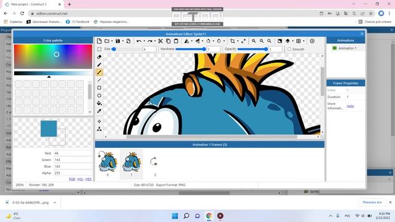Click the cut scissors icon

coord(160,41)
